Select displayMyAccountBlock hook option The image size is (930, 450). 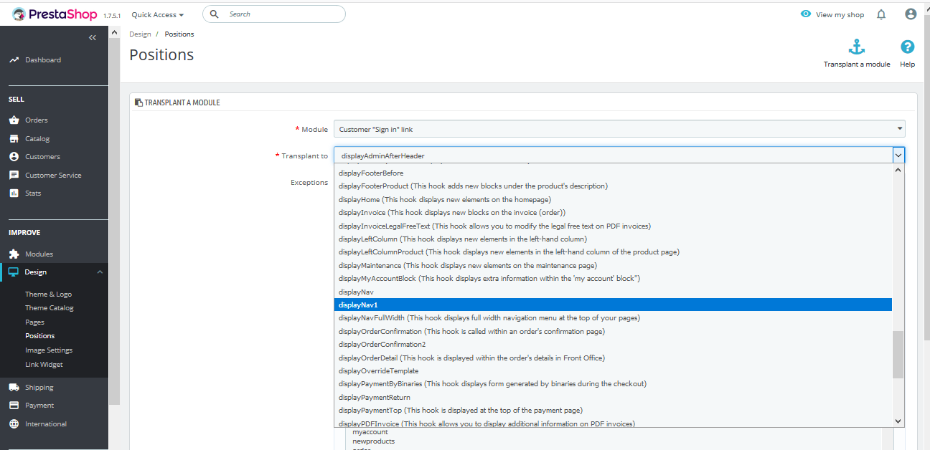613,279
